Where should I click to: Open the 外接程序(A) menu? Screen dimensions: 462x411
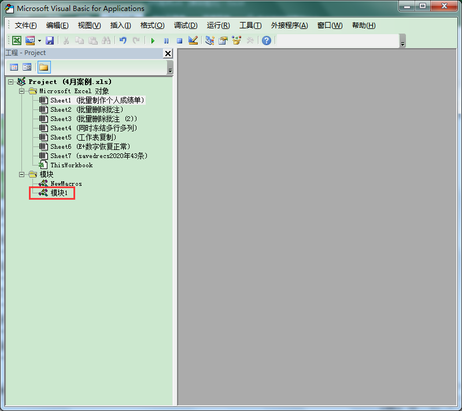coord(289,25)
